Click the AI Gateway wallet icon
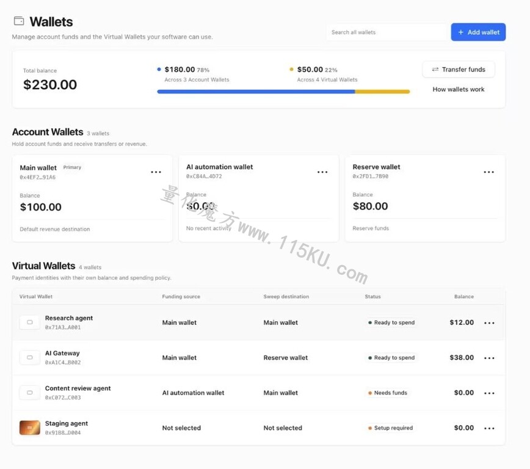Screen dimensions: 530x469 (x=30, y=357)
